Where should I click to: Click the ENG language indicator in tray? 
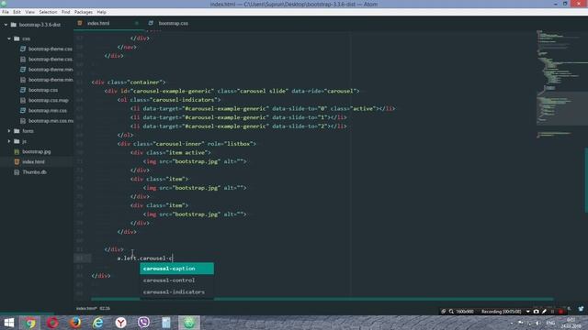tap(550, 323)
